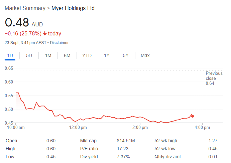Select the Max time range
Image resolution: width=231 pixels, height=163 pixels.
click(x=145, y=55)
